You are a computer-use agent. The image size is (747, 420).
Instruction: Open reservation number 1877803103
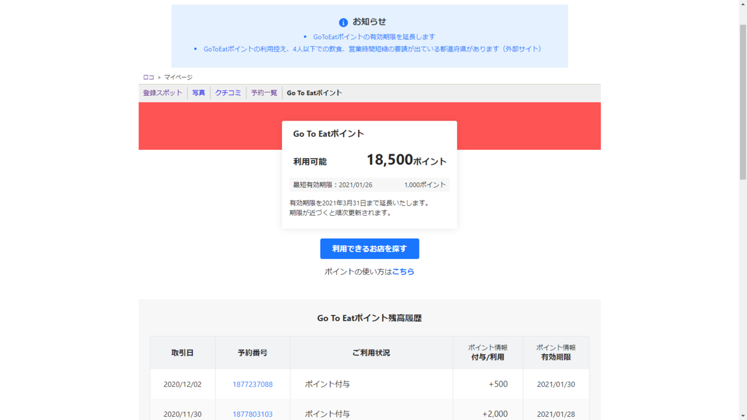click(x=253, y=414)
